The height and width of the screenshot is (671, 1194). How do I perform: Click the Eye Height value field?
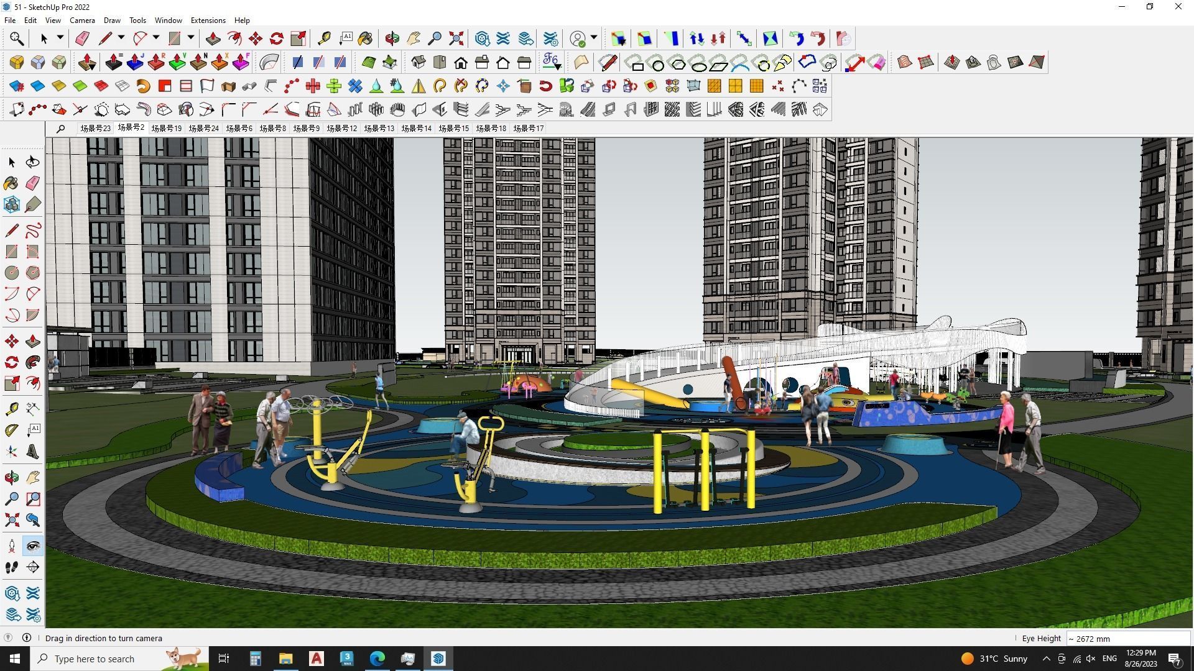[1128, 639]
